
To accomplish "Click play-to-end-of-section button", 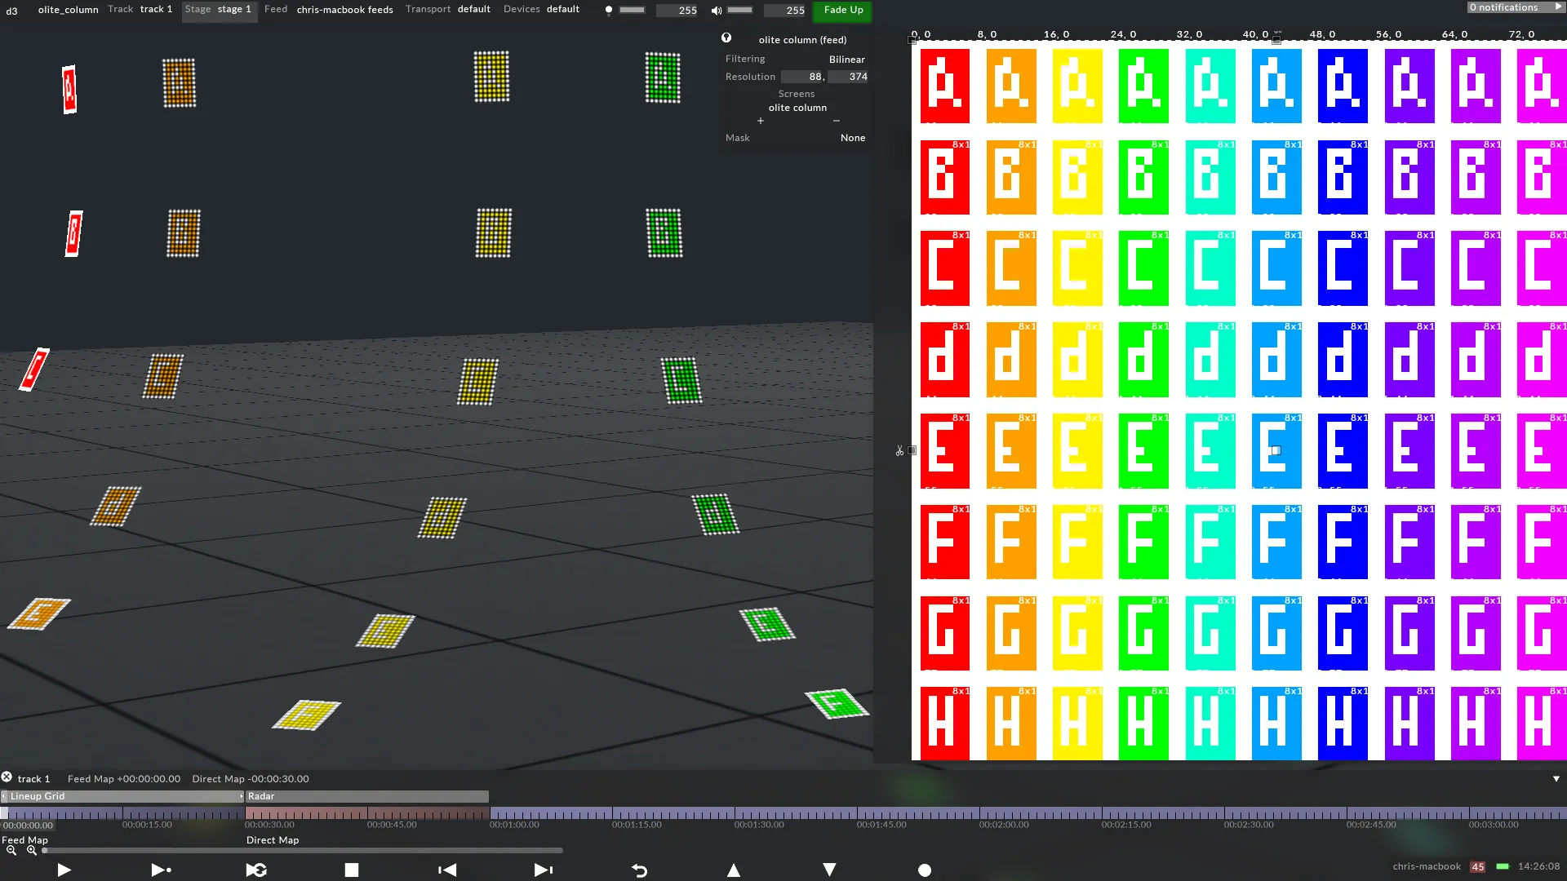I will click(161, 870).
